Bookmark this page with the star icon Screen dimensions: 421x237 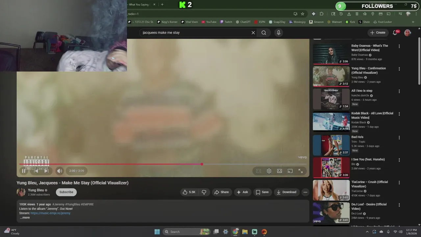[x=303, y=14]
